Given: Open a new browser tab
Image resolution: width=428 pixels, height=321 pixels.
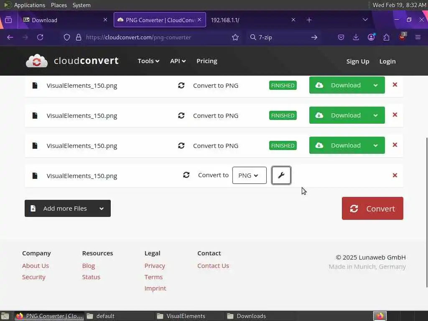Looking at the screenshot, I should tap(309, 20).
